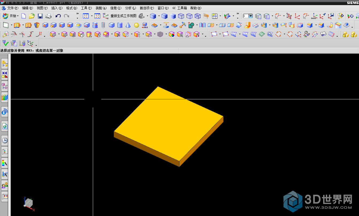Click the grid display icon
Viewport: 359px width, 216px height.
[215, 16]
